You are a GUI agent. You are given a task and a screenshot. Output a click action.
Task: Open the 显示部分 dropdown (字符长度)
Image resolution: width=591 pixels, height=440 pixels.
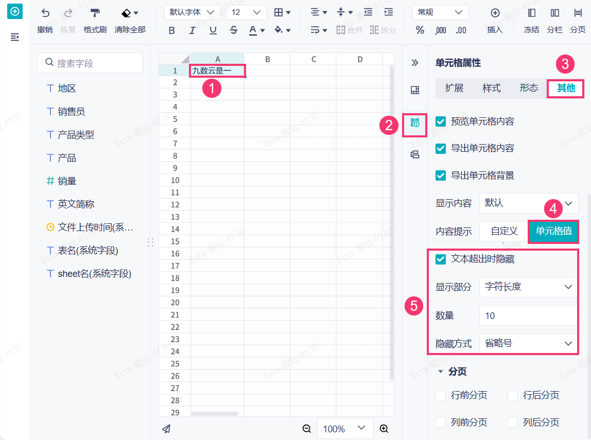coord(528,287)
